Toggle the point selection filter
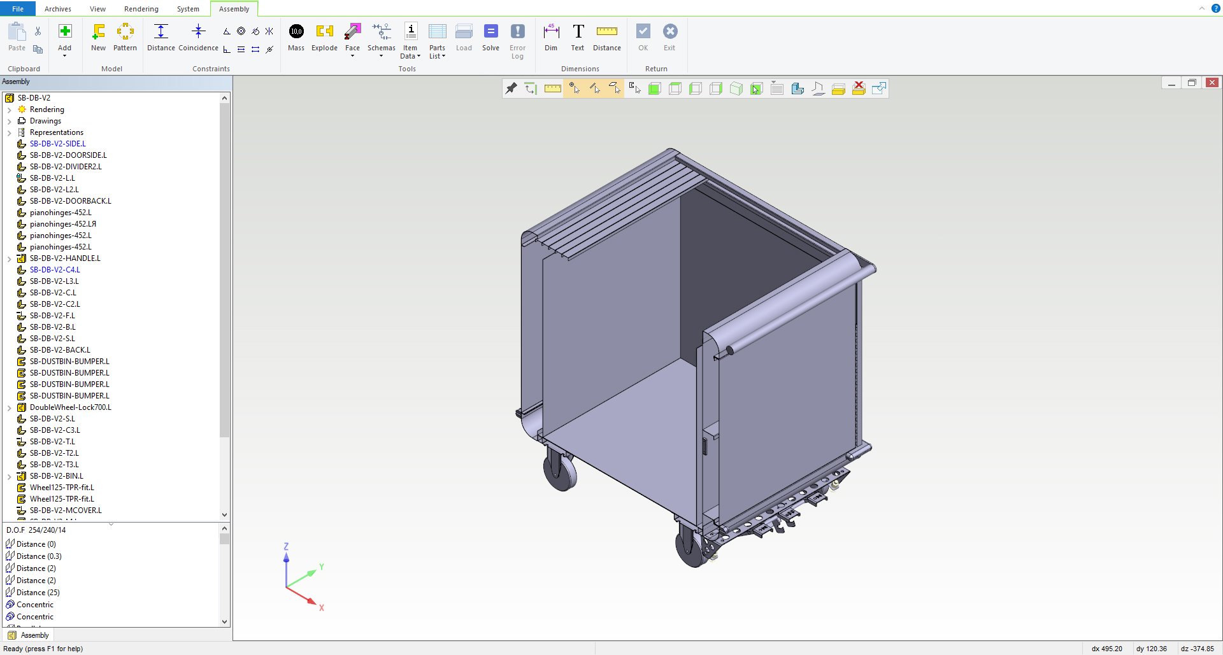Screen dimensions: 1223x655 pyautogui.click(x=574, y=88)
